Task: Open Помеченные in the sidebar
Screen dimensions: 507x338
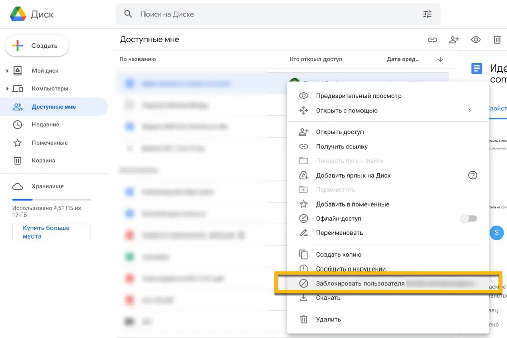Action: pos(50,143)
